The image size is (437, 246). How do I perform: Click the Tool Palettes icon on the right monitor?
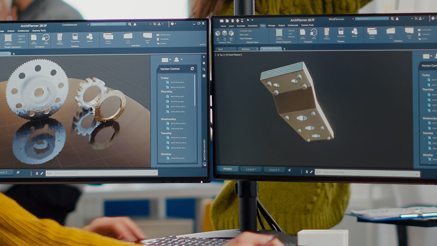tap(326, 32)
